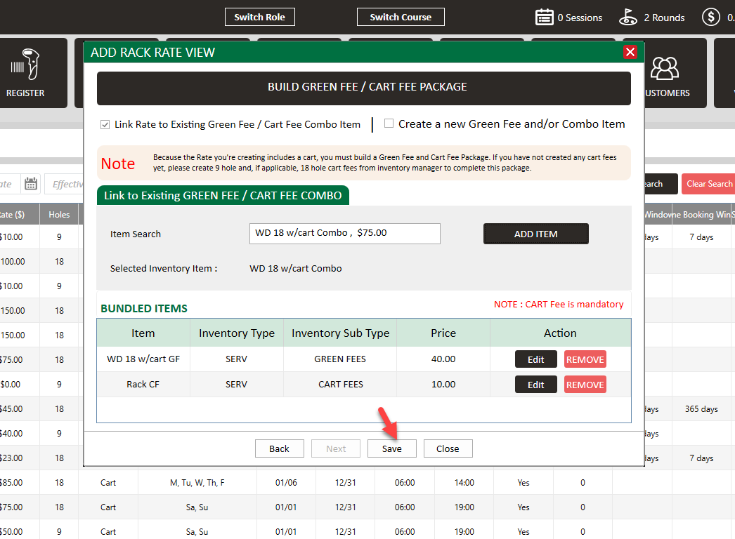This screenshot has width=735, height=539.
Task: Click the Rounds golf flag icon
Action: click(x=628, y=18)
